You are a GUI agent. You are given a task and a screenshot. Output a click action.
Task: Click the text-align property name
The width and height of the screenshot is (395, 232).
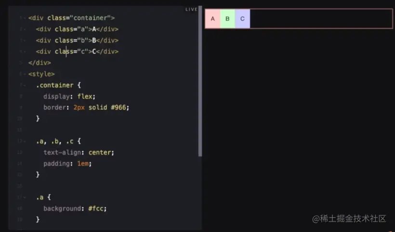tap(62, 153)
